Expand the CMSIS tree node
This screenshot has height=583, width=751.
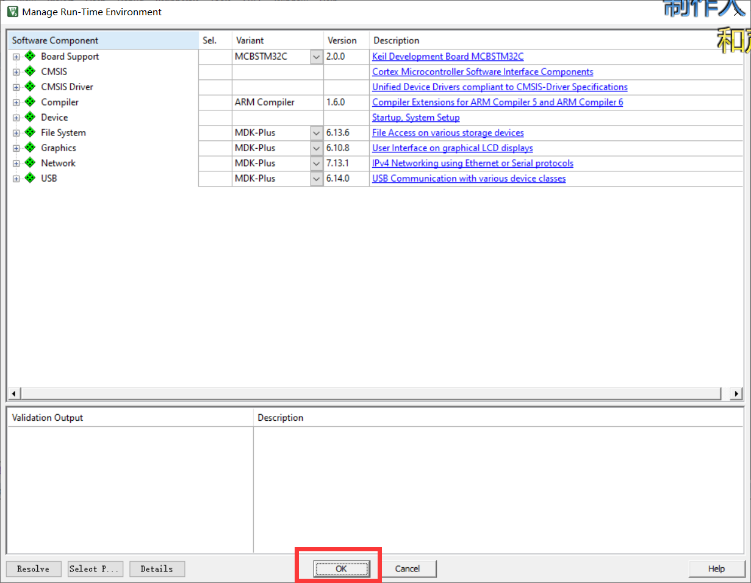[16, 72]
